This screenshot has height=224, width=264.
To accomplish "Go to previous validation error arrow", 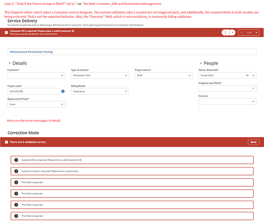I will point(242,33).
